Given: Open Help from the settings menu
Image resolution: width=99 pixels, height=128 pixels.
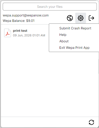Looking at the screenshot, I should pyautogui.click(x=63, y=35).
